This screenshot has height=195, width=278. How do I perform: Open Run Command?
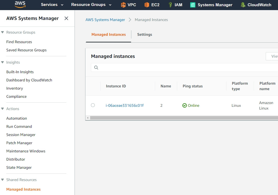pyautogui.click(x=19, y=126)
